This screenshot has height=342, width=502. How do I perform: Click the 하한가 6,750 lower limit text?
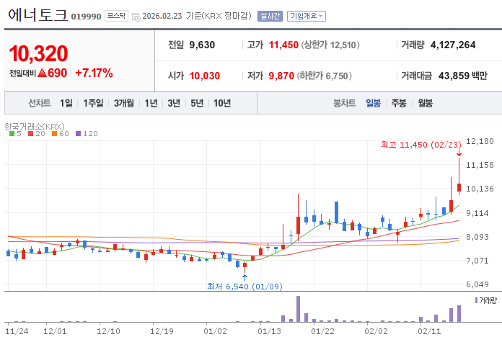(324, 76)
